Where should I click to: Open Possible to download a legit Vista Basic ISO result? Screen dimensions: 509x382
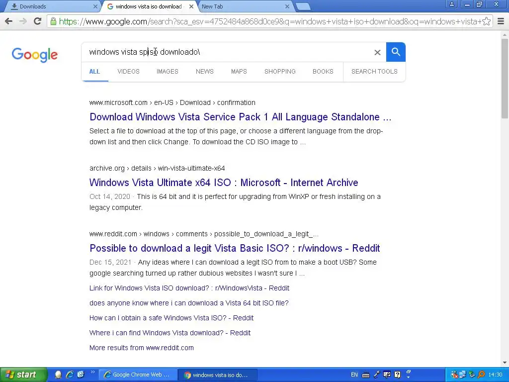[x=235, y=248]
